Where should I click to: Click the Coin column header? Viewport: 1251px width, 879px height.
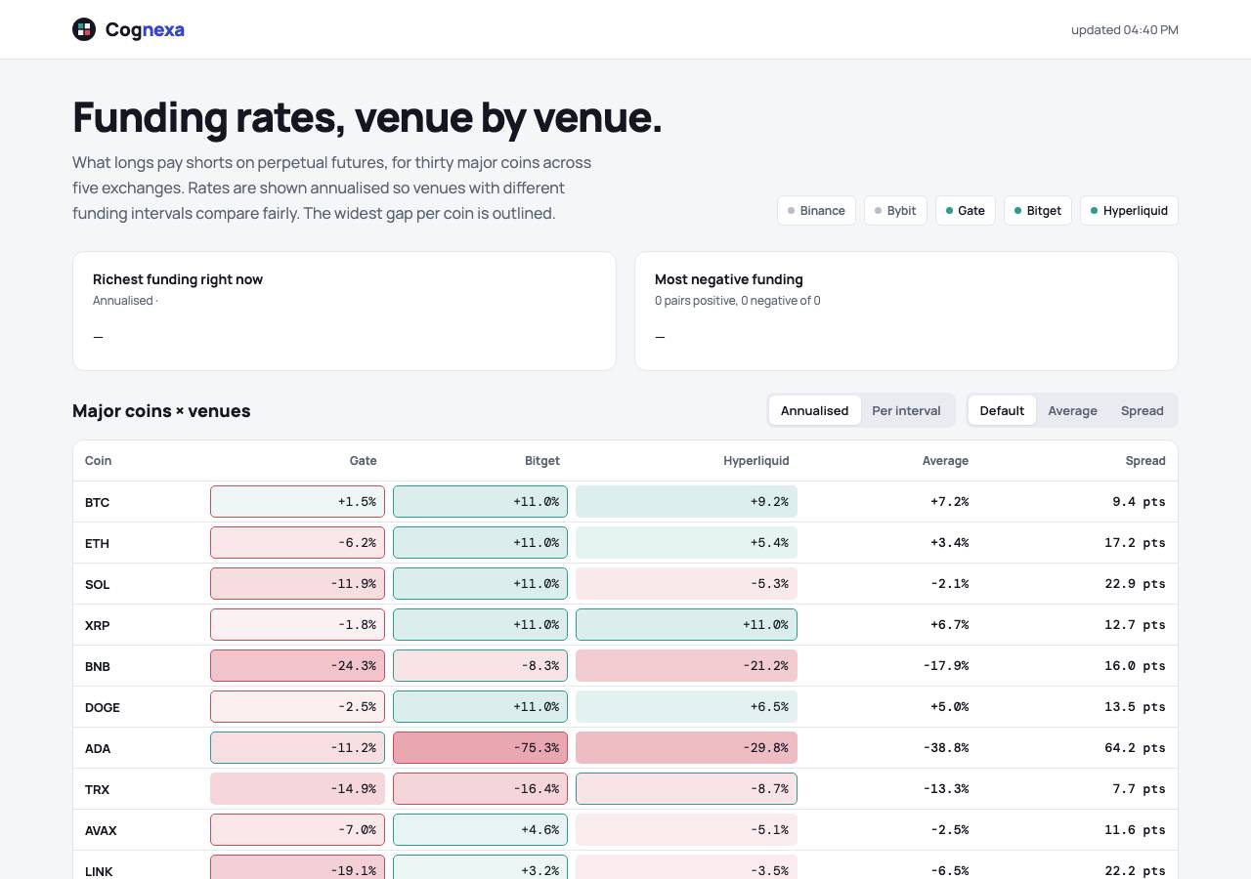tap(98, 461)
